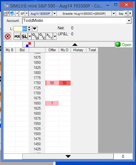Open the SP product dropdown arrow

pos(27,13)
